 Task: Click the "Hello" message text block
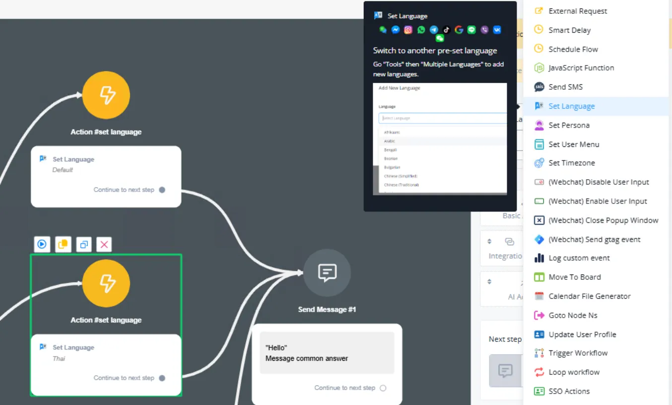tap(327, 353)
